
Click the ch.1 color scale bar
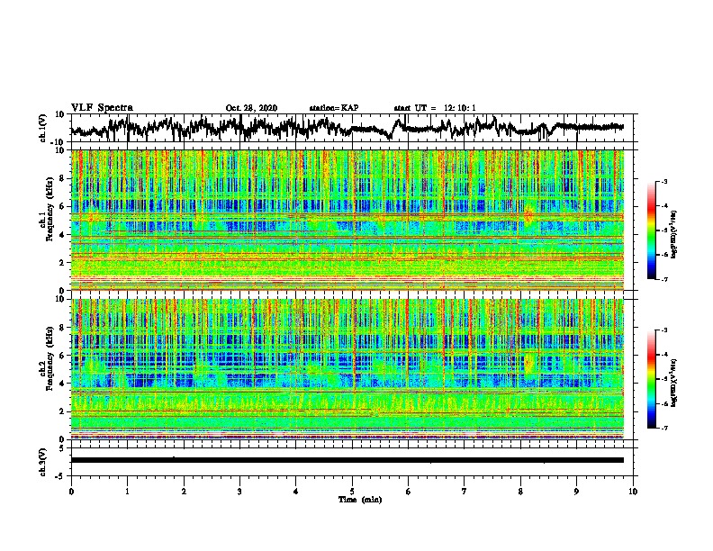[651, 230]
